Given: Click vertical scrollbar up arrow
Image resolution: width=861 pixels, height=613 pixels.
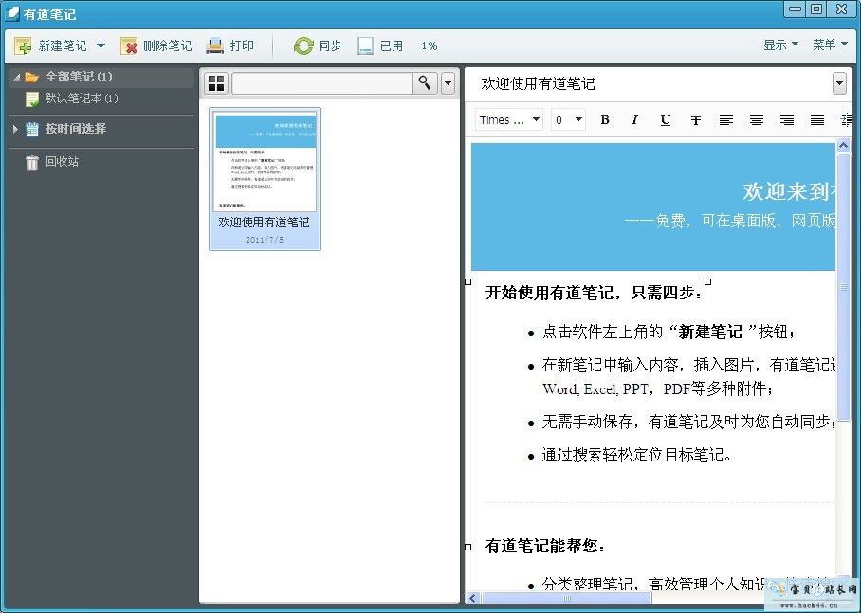Looking at the screenshot, I should 843,145.
